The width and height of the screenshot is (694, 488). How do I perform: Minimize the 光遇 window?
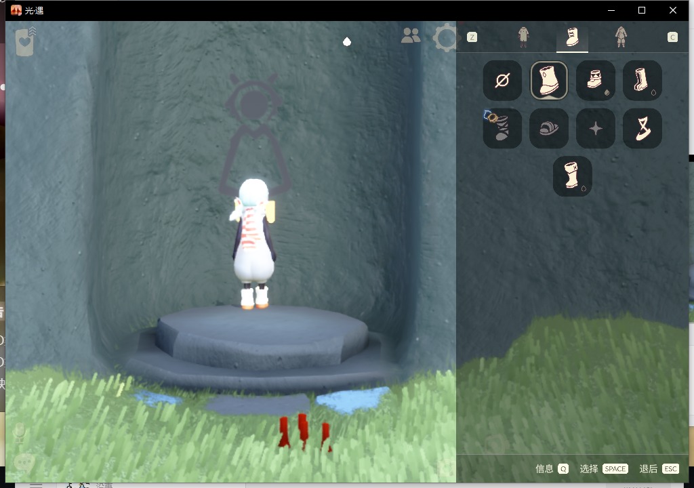(611, 10)
